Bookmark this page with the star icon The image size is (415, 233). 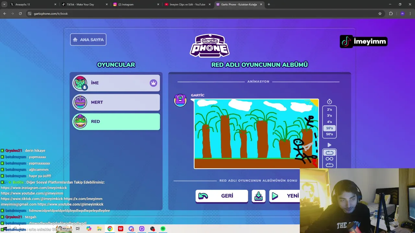pos(380,14)
